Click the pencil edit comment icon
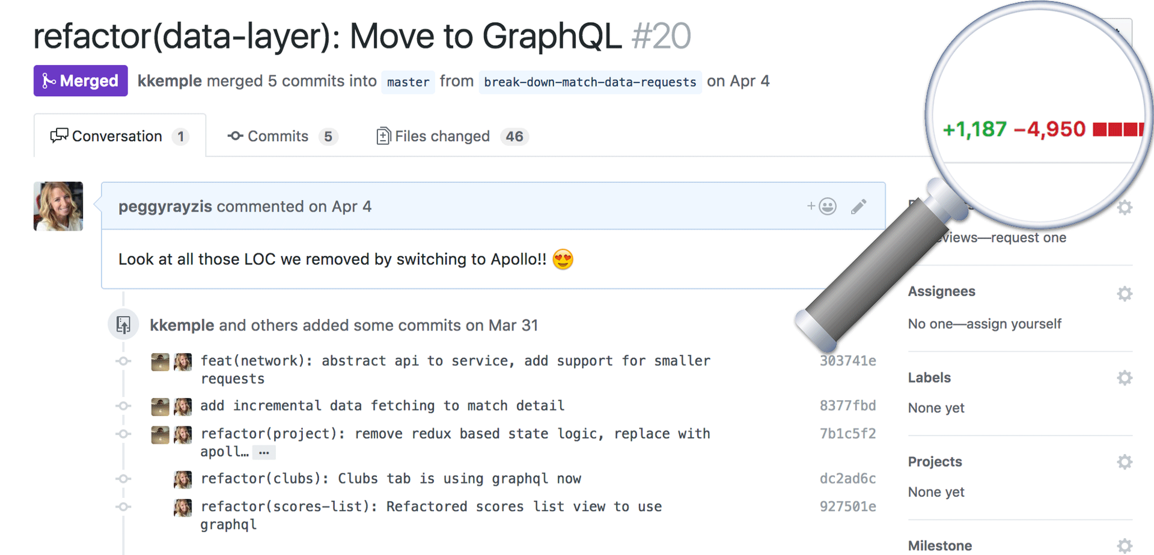The height and width of the screenshot is (555, 1154). click(x=859, y=207)
